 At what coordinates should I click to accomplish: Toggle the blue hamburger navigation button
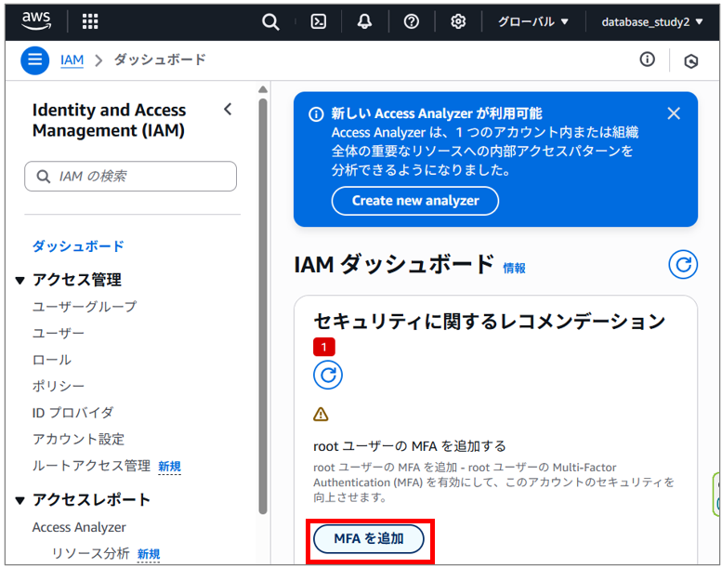pyautogui.click(x=35, y=59)
